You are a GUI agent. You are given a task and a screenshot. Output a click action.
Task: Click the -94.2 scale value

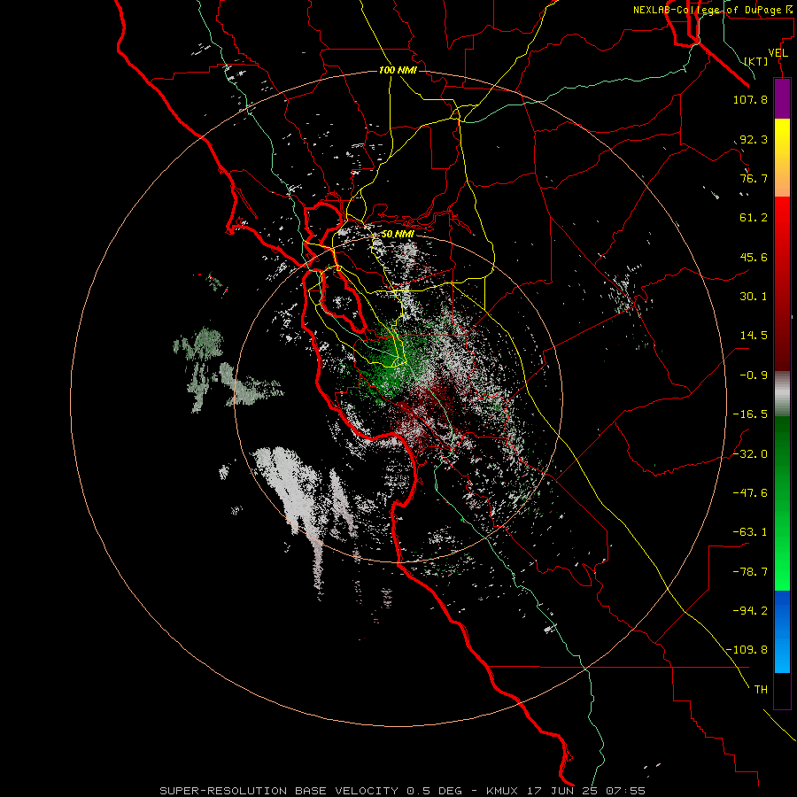[x=750, y=611]
